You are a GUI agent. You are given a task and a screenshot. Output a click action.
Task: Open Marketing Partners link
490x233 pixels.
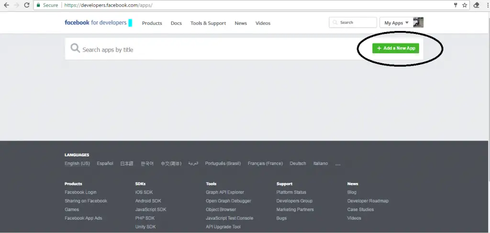[295, 210]
